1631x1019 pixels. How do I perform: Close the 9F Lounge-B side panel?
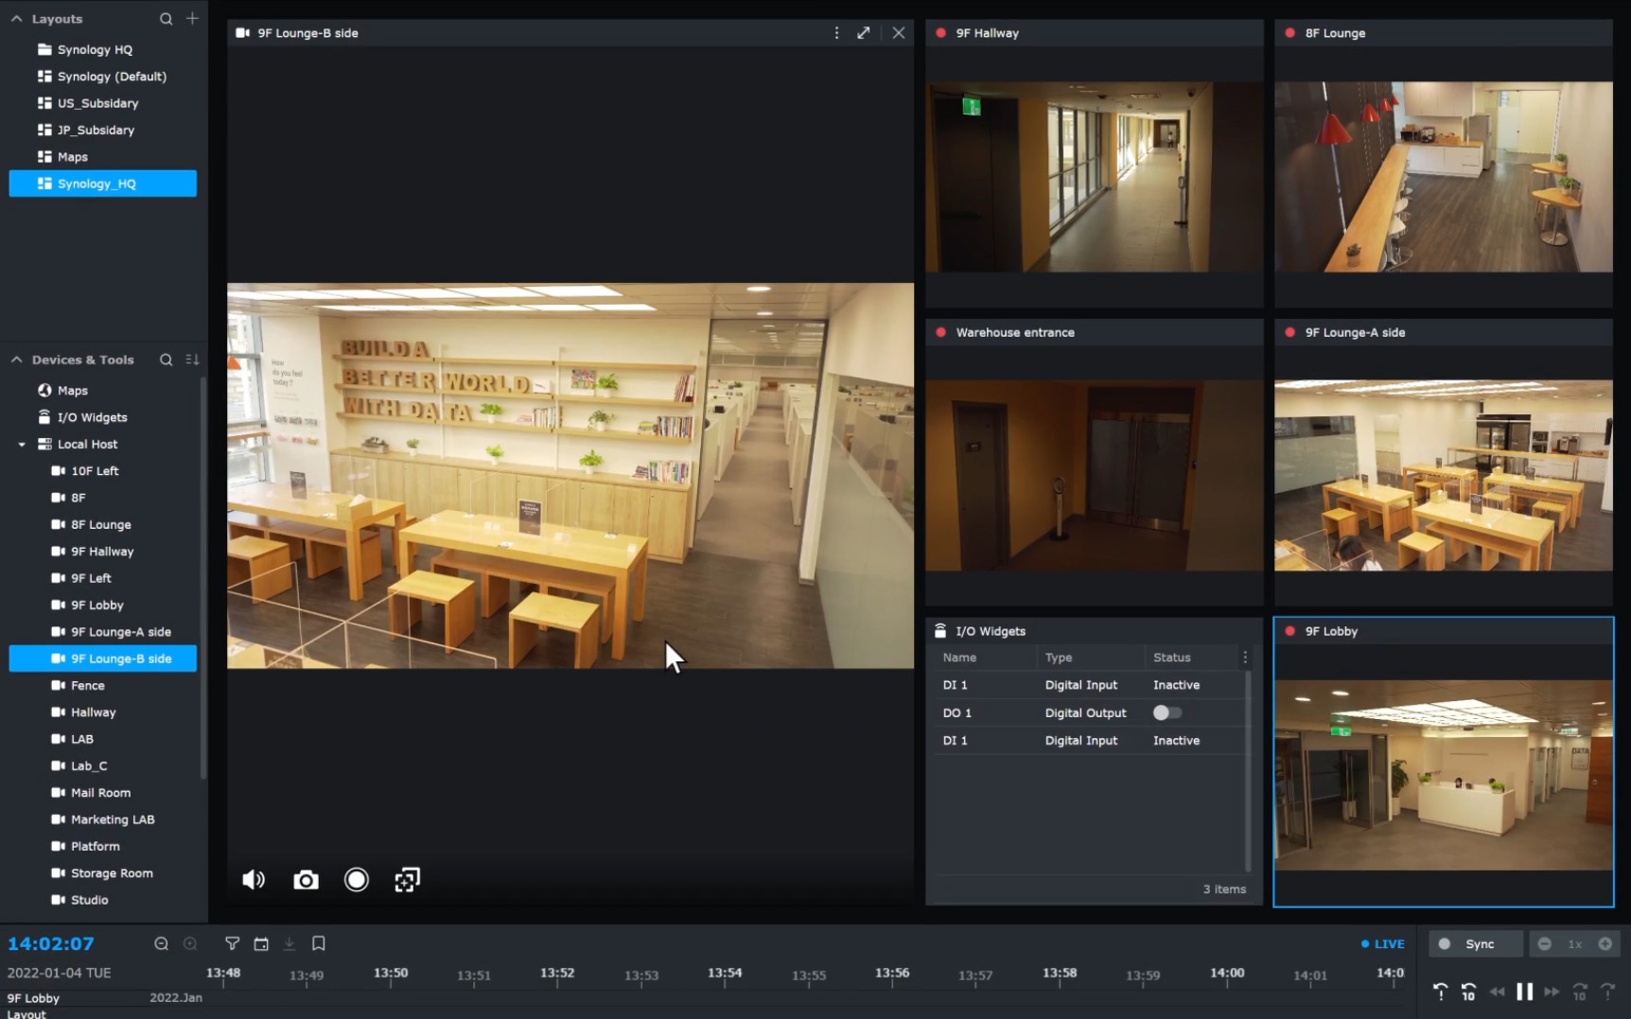click(899, 33)
